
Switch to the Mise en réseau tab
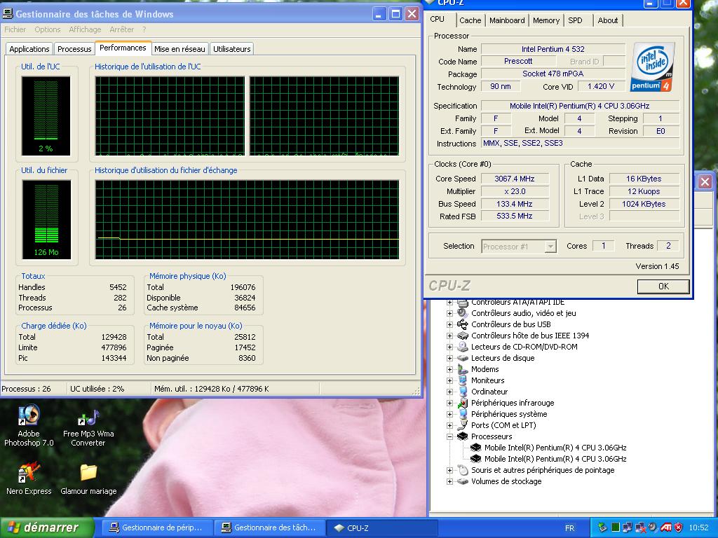point(179,49)
